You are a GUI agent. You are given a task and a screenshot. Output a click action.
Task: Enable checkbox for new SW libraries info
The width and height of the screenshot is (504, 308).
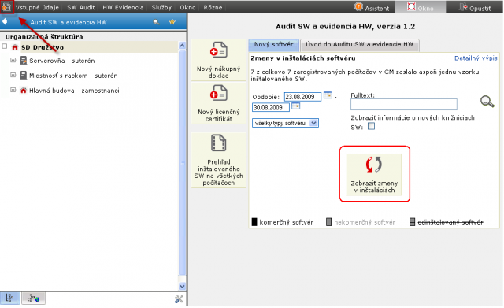point(371,126)
